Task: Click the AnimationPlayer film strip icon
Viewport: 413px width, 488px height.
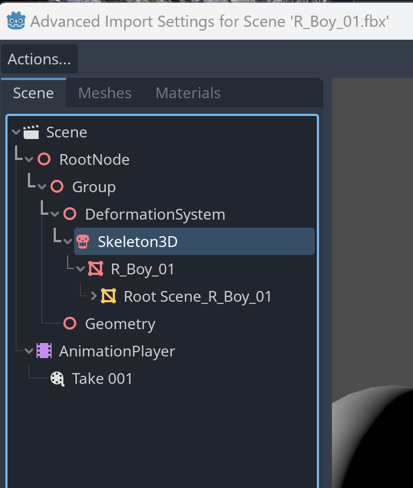Action: pos(44,351)
